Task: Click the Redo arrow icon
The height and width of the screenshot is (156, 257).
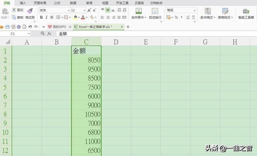Action: (x=36, y=27)
